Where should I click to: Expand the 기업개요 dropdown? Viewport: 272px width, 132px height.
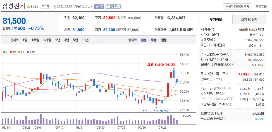[x=113, y=7]
